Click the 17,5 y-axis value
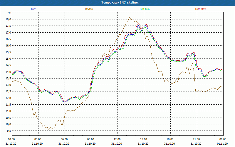This screenshot has height=147, width=235. pos(9,26)
